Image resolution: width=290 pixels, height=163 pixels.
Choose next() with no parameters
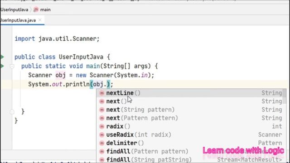click(x=189, y=101)
